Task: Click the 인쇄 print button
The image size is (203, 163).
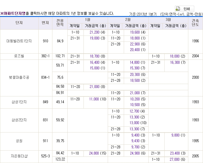Action: [184, 9]
